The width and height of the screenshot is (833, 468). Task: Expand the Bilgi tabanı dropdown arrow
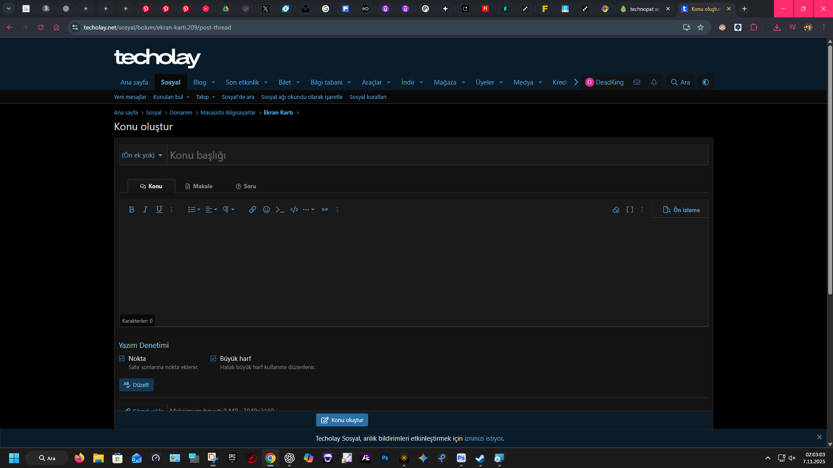pyautogui.click(x=349, y=82)
